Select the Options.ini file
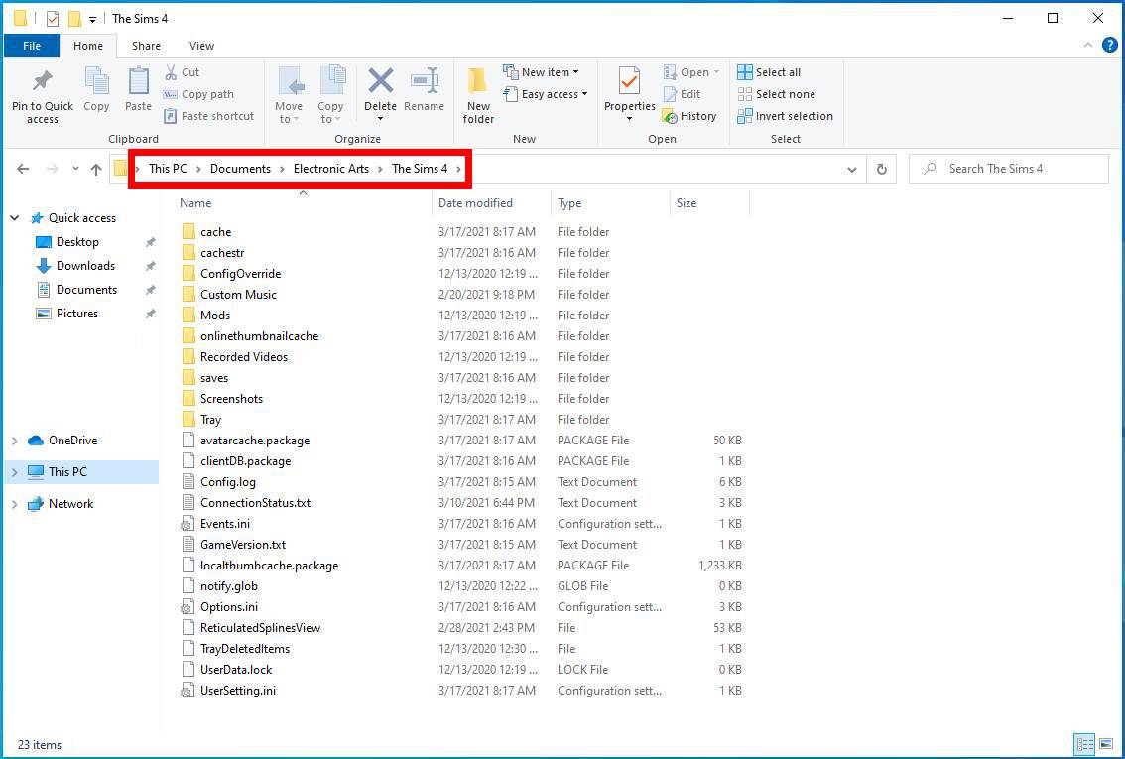Viewport: 1125px width, 759px height. point(229,607)
